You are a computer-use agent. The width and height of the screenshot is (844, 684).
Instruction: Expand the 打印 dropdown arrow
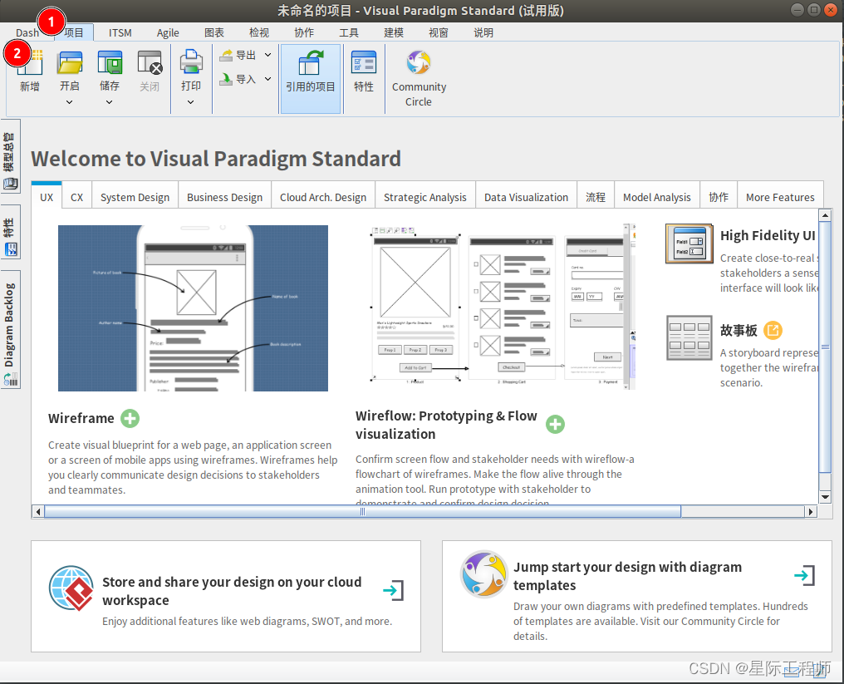tap(190, 101)
